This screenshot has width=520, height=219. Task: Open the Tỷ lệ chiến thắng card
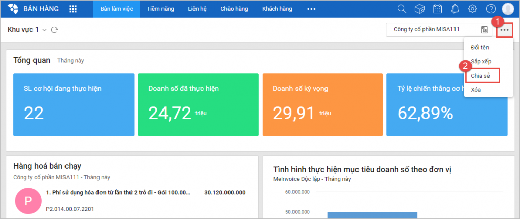tap(447, 104)
